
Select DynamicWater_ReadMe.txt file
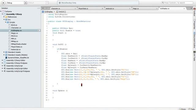click(x=18, y=58)
